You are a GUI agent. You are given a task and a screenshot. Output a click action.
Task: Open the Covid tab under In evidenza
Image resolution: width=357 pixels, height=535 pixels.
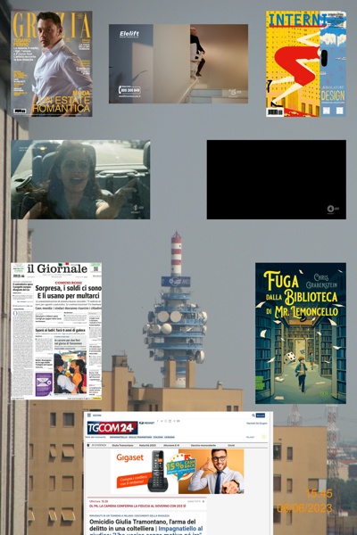(231, 445)
